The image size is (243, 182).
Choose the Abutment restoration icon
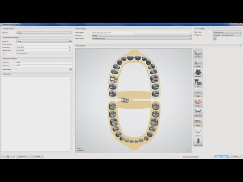click(198, 73)
